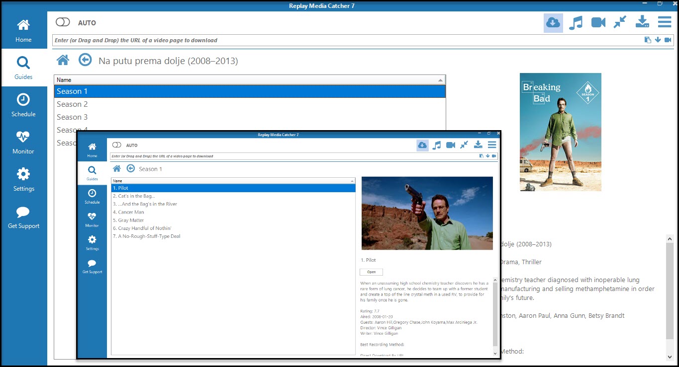Click the back window description scrollbar down arrow
This screenshot has height=367, width=679.
point(670,357)
